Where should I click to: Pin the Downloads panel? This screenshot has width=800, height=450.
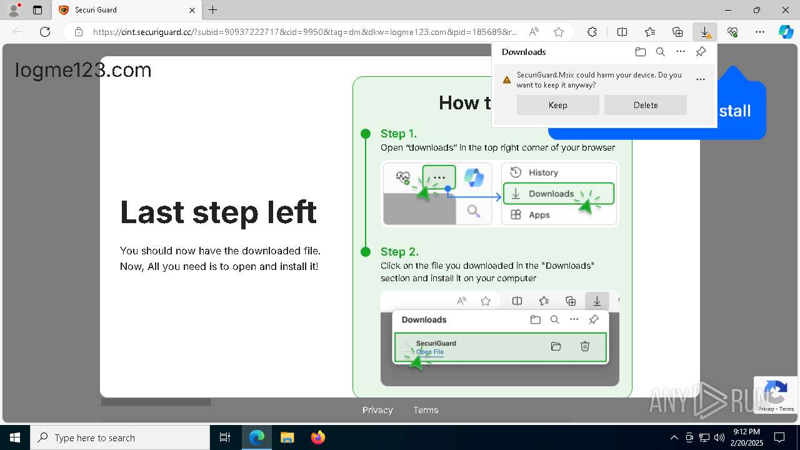click(x=701, y=52)
